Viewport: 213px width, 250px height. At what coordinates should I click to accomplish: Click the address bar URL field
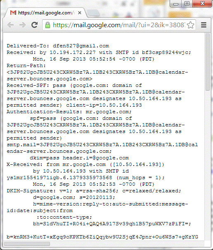tap(119, 25)
